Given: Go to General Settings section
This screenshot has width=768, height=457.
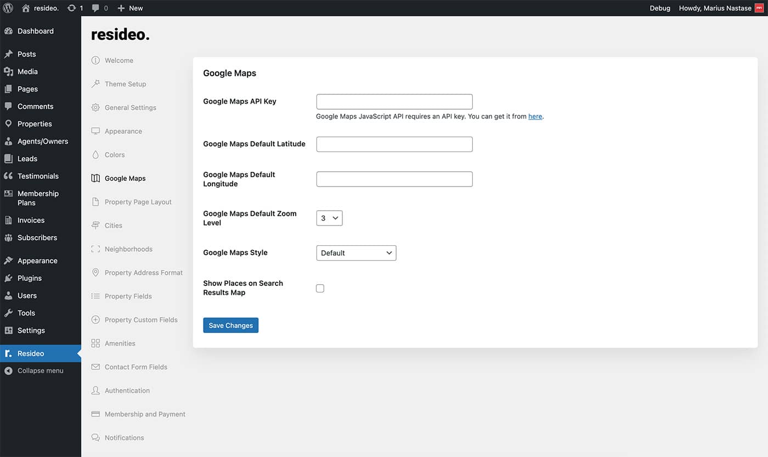Looking at the screenshot, I should 130,108.
